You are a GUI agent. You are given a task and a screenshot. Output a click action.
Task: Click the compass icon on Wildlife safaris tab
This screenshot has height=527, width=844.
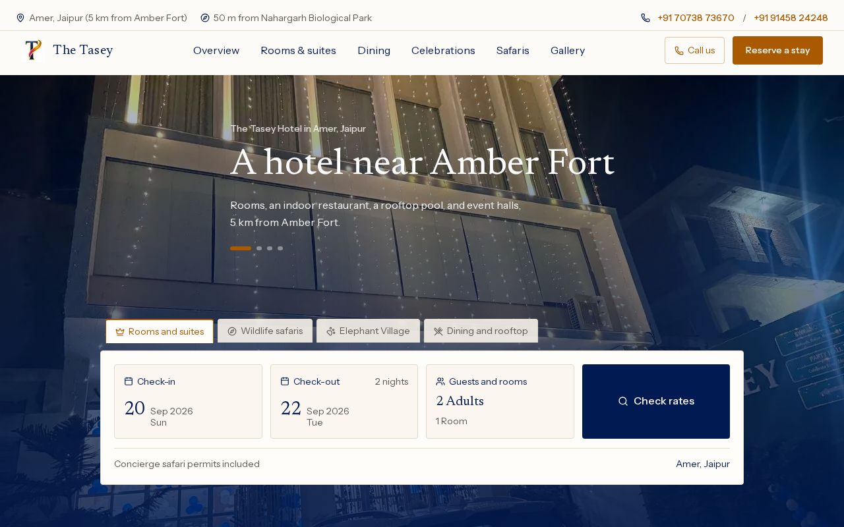[x=232, y=331]
